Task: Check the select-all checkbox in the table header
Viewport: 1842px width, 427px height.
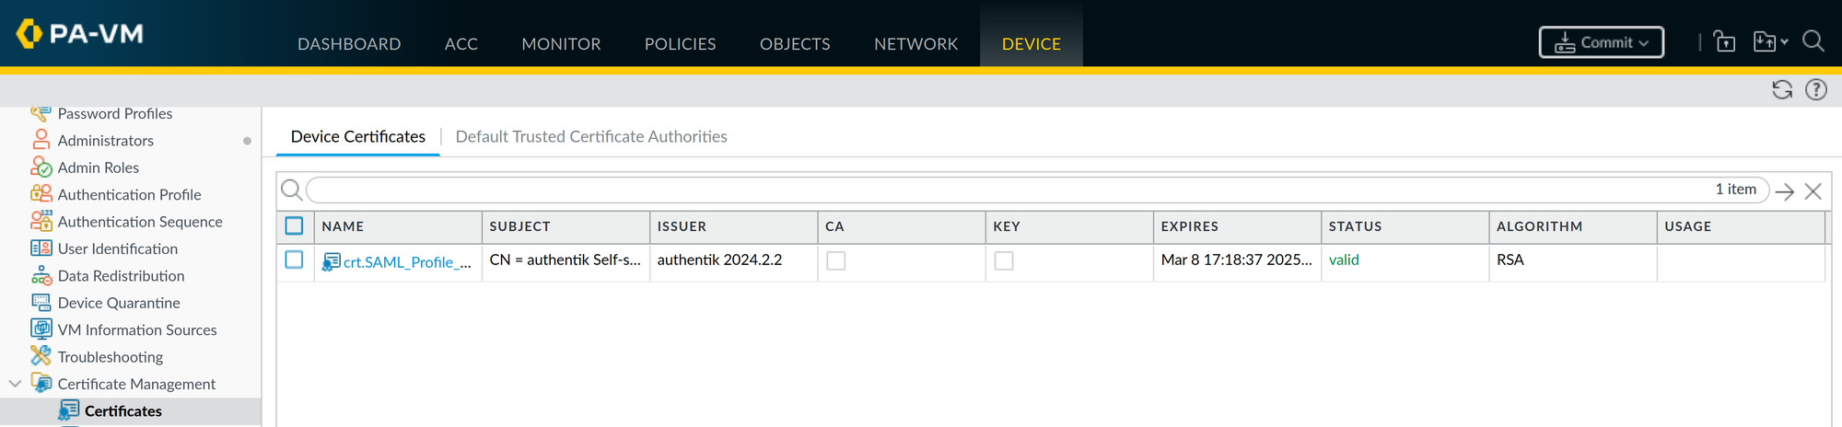Action: click(294, 225)
